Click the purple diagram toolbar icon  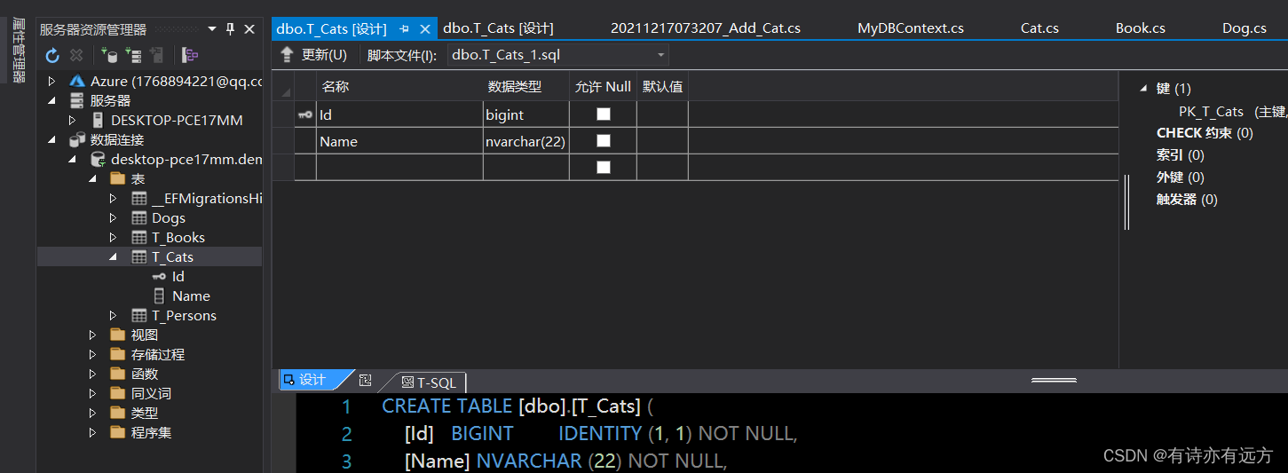[x=190, y=56]
